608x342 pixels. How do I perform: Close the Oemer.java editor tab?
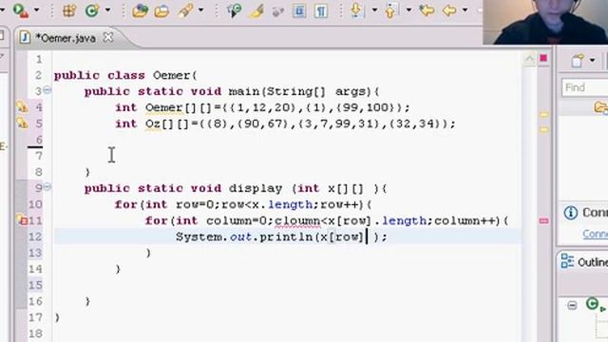click(108, 38)
